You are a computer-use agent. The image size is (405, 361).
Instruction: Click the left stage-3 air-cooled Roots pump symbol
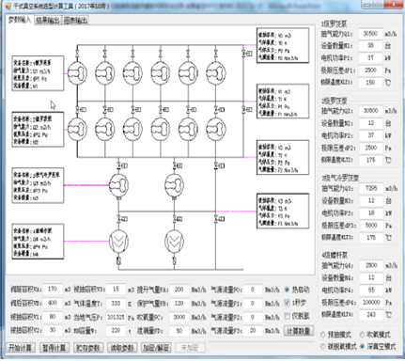(118, 185)
